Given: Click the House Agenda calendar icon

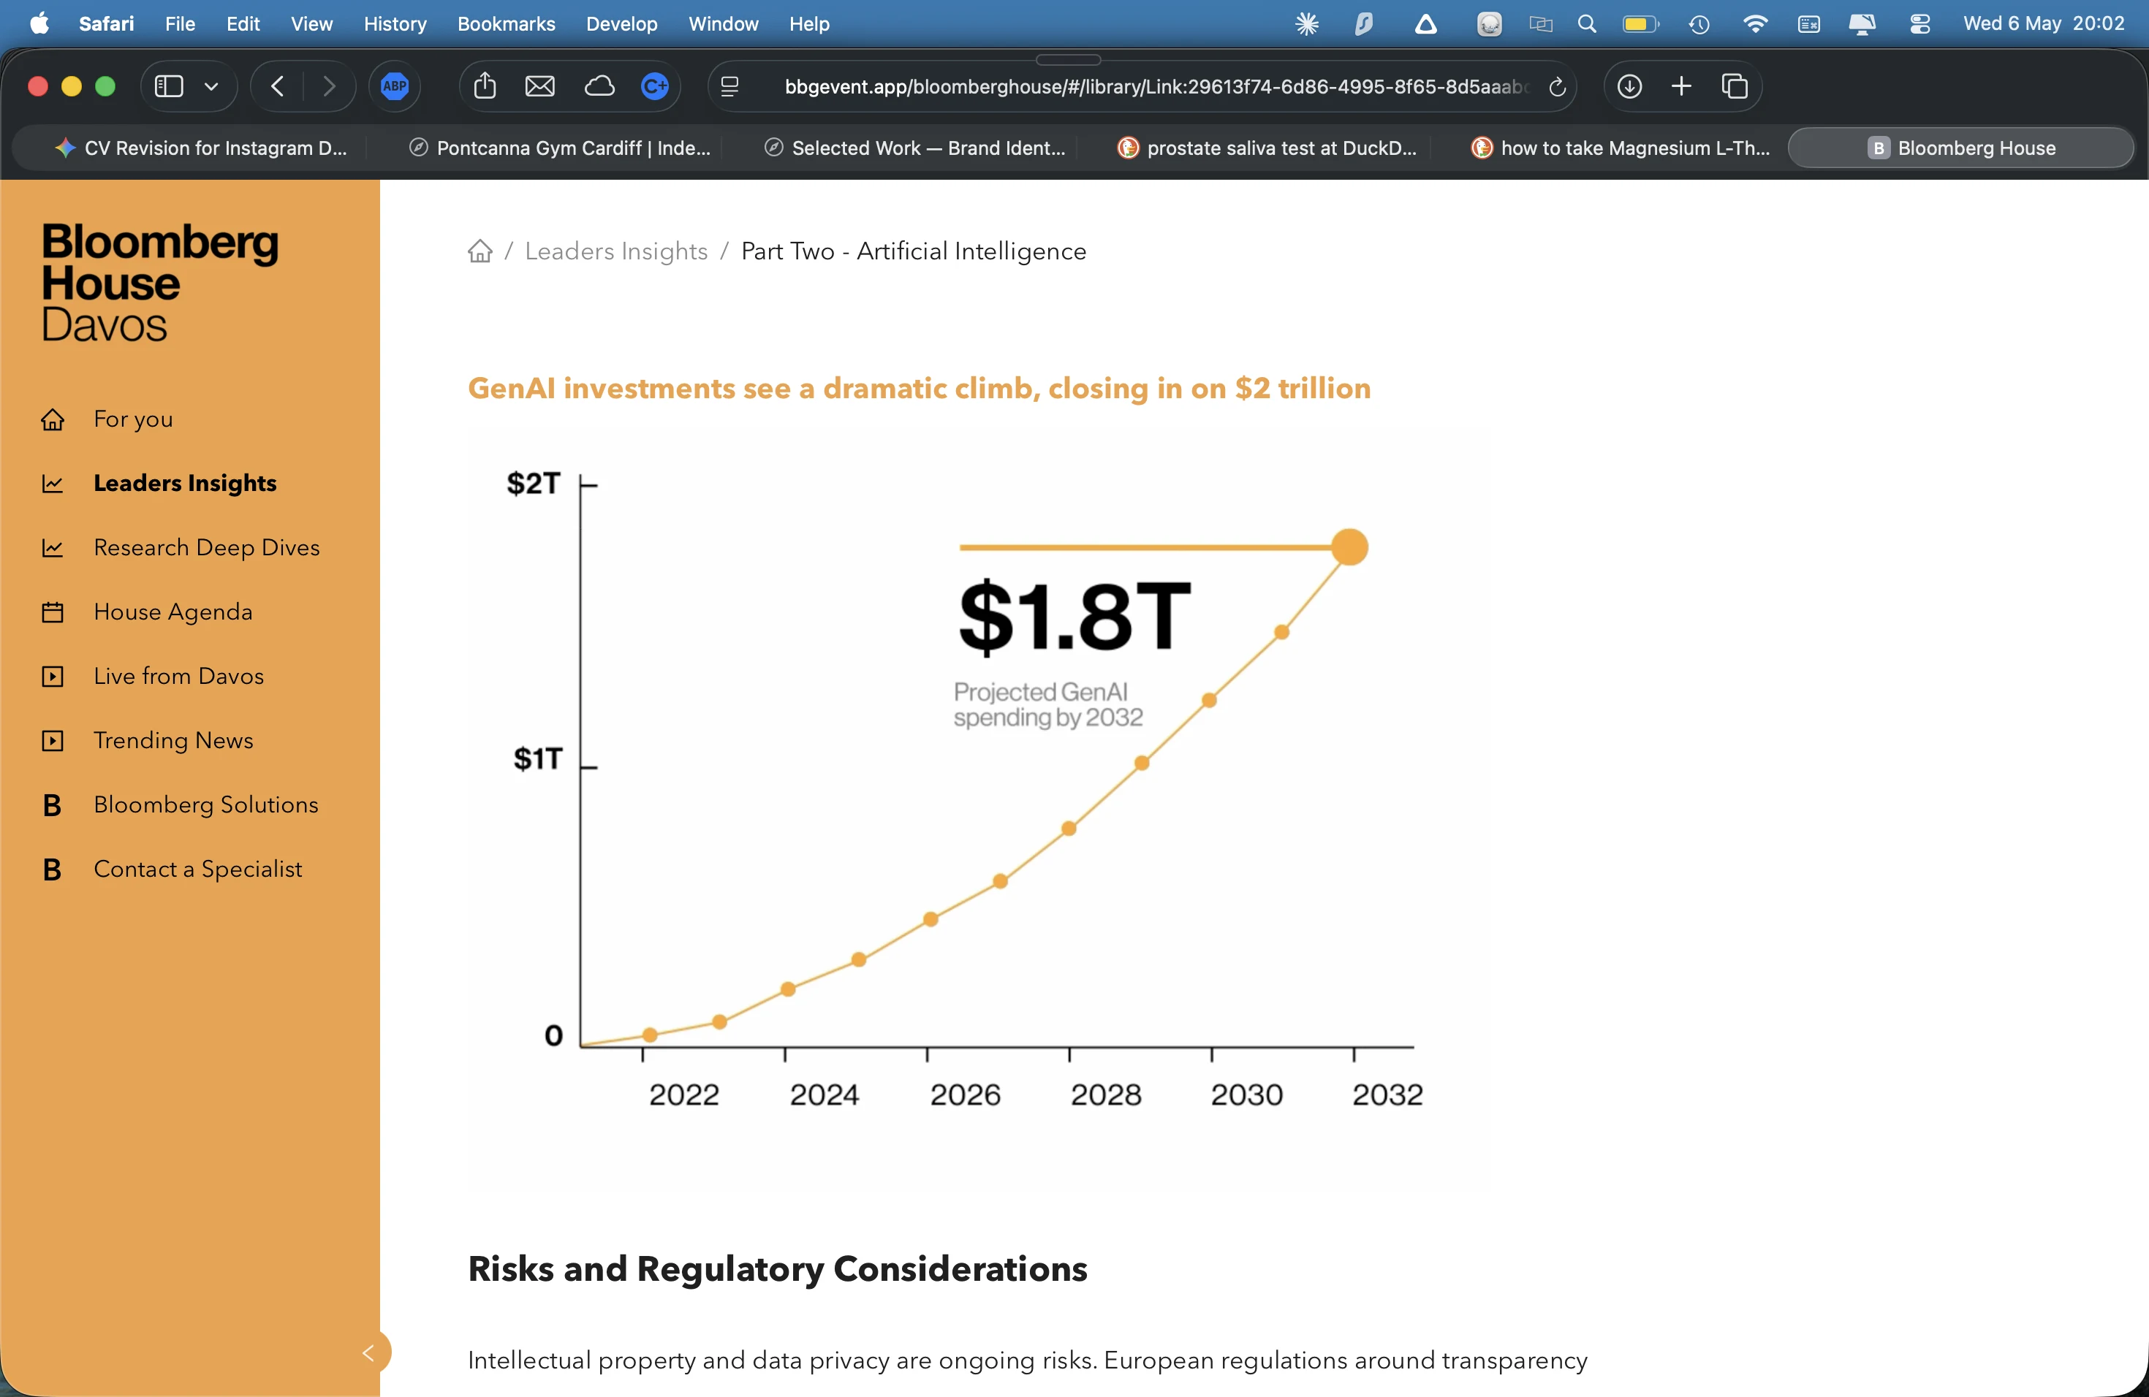Looking at the screenshot, I should (x=53, y=612).
